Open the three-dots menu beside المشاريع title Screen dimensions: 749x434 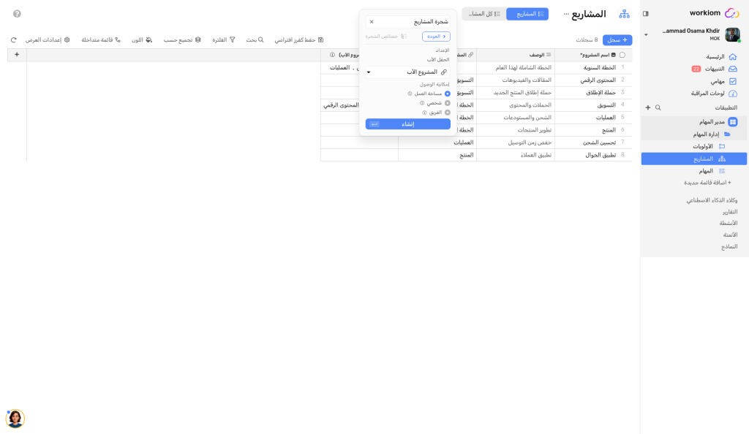567,14
